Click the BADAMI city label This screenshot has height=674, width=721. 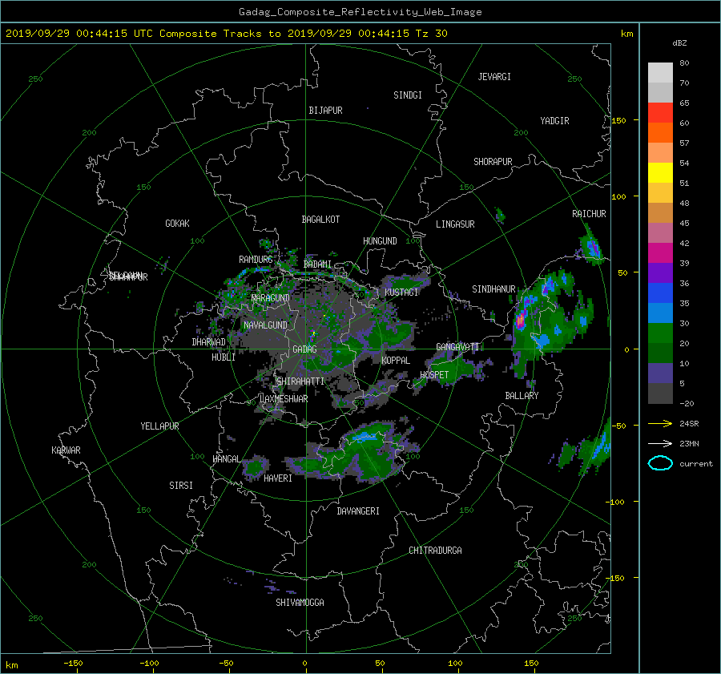point(317,264)
